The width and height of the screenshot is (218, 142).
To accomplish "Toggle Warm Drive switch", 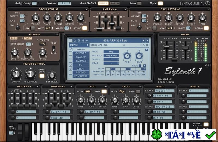I will point(42,76).
